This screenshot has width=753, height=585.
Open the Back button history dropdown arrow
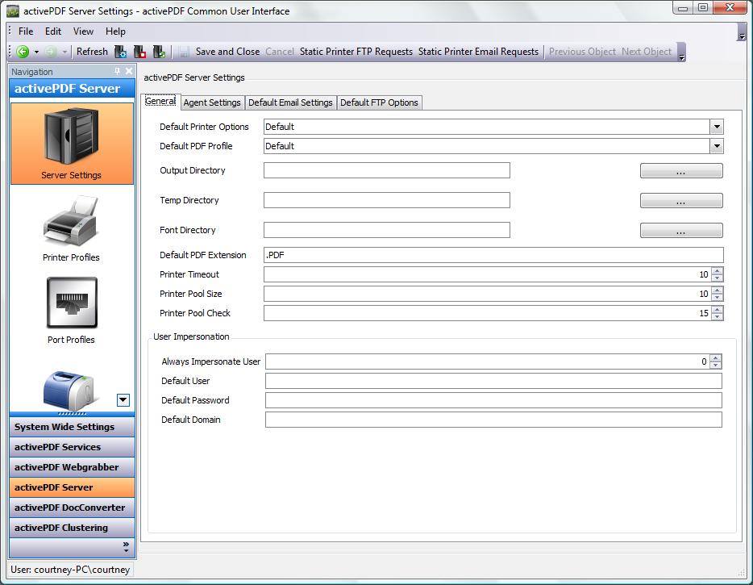point(36,52)
